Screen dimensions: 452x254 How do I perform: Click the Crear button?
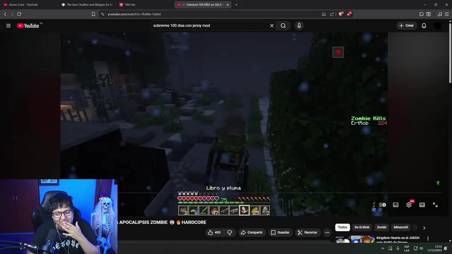coord(406,26)
